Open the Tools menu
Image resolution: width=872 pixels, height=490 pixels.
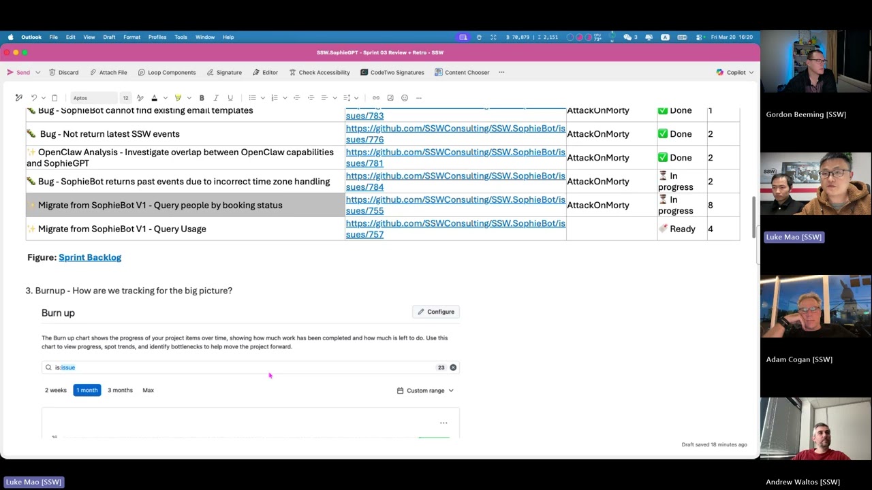[x=181, y=37]
